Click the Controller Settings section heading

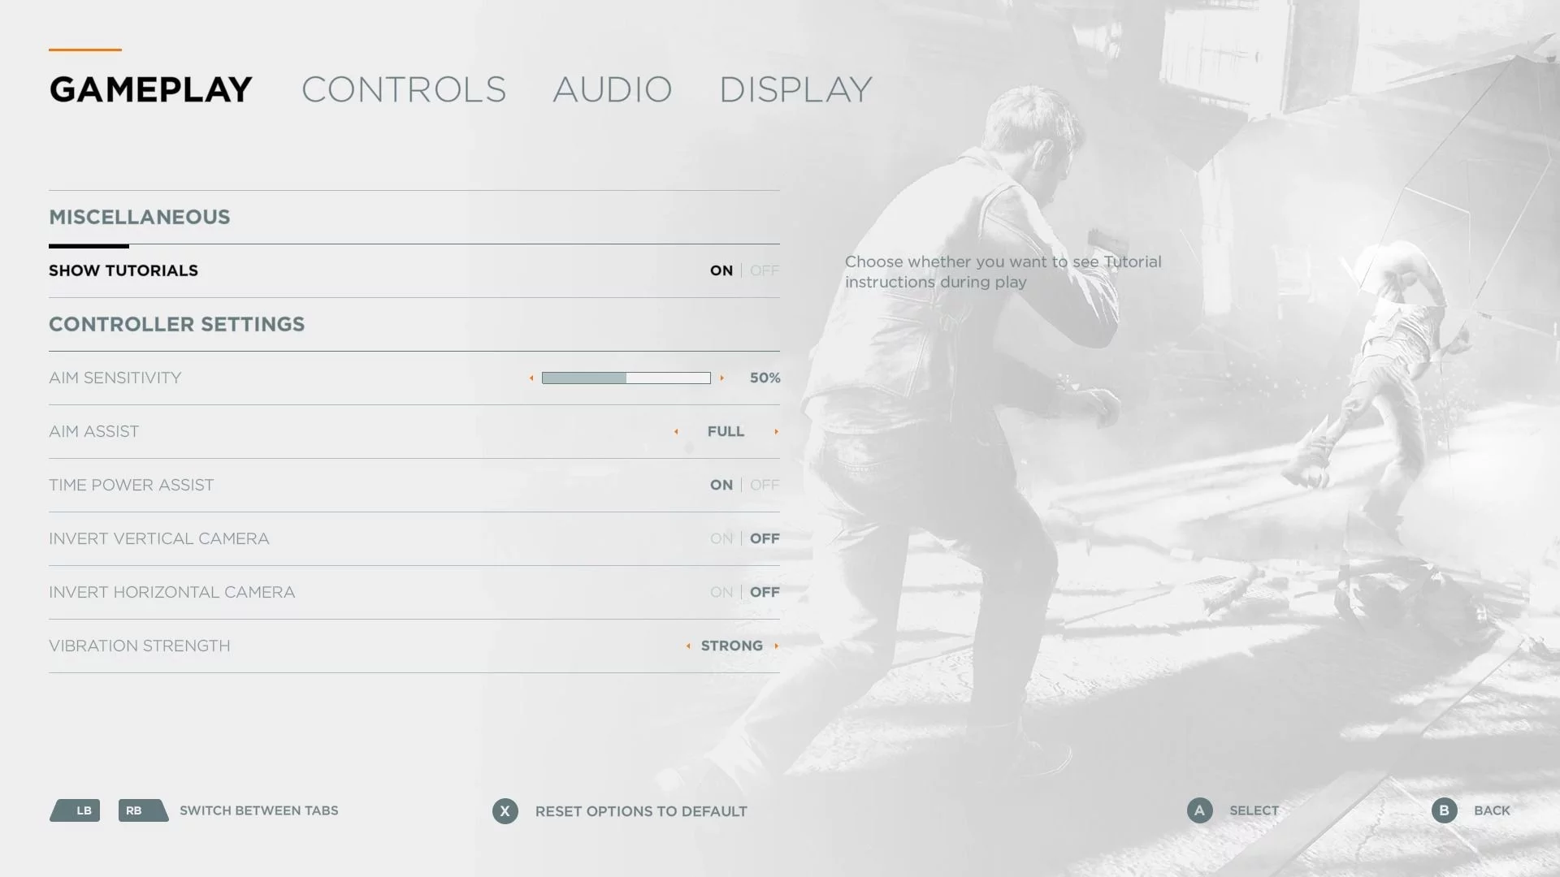click(177, 324)
